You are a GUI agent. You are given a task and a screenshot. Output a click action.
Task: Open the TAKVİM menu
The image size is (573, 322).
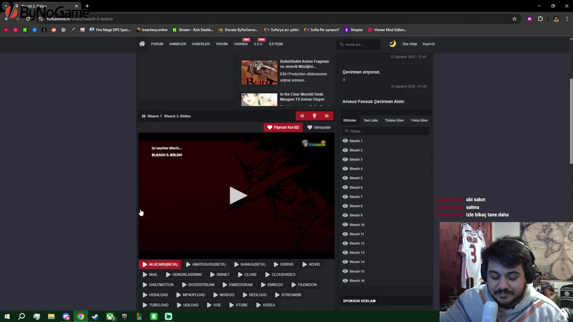222,44
